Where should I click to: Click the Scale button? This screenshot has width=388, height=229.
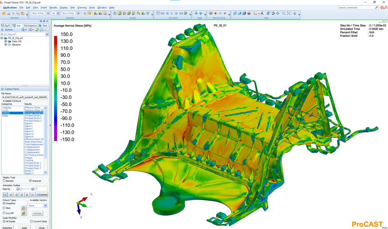click(24, 227)
